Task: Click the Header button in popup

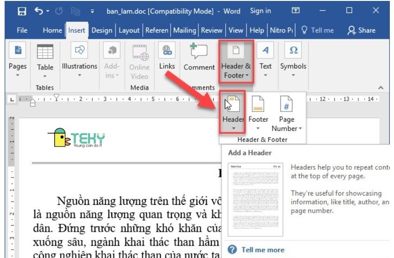Action: pos(233,112)
